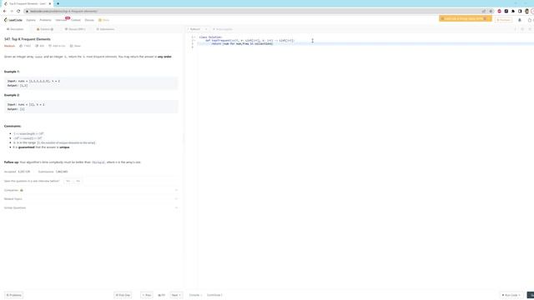Open a new browser tab with plus

(x=58, y=3)
